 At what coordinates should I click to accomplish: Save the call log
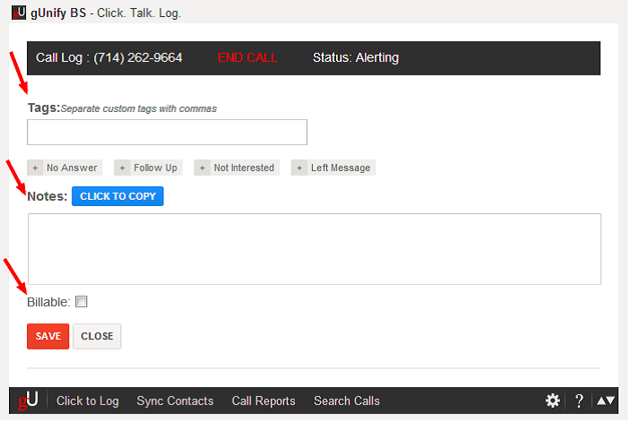click(48, 336)
